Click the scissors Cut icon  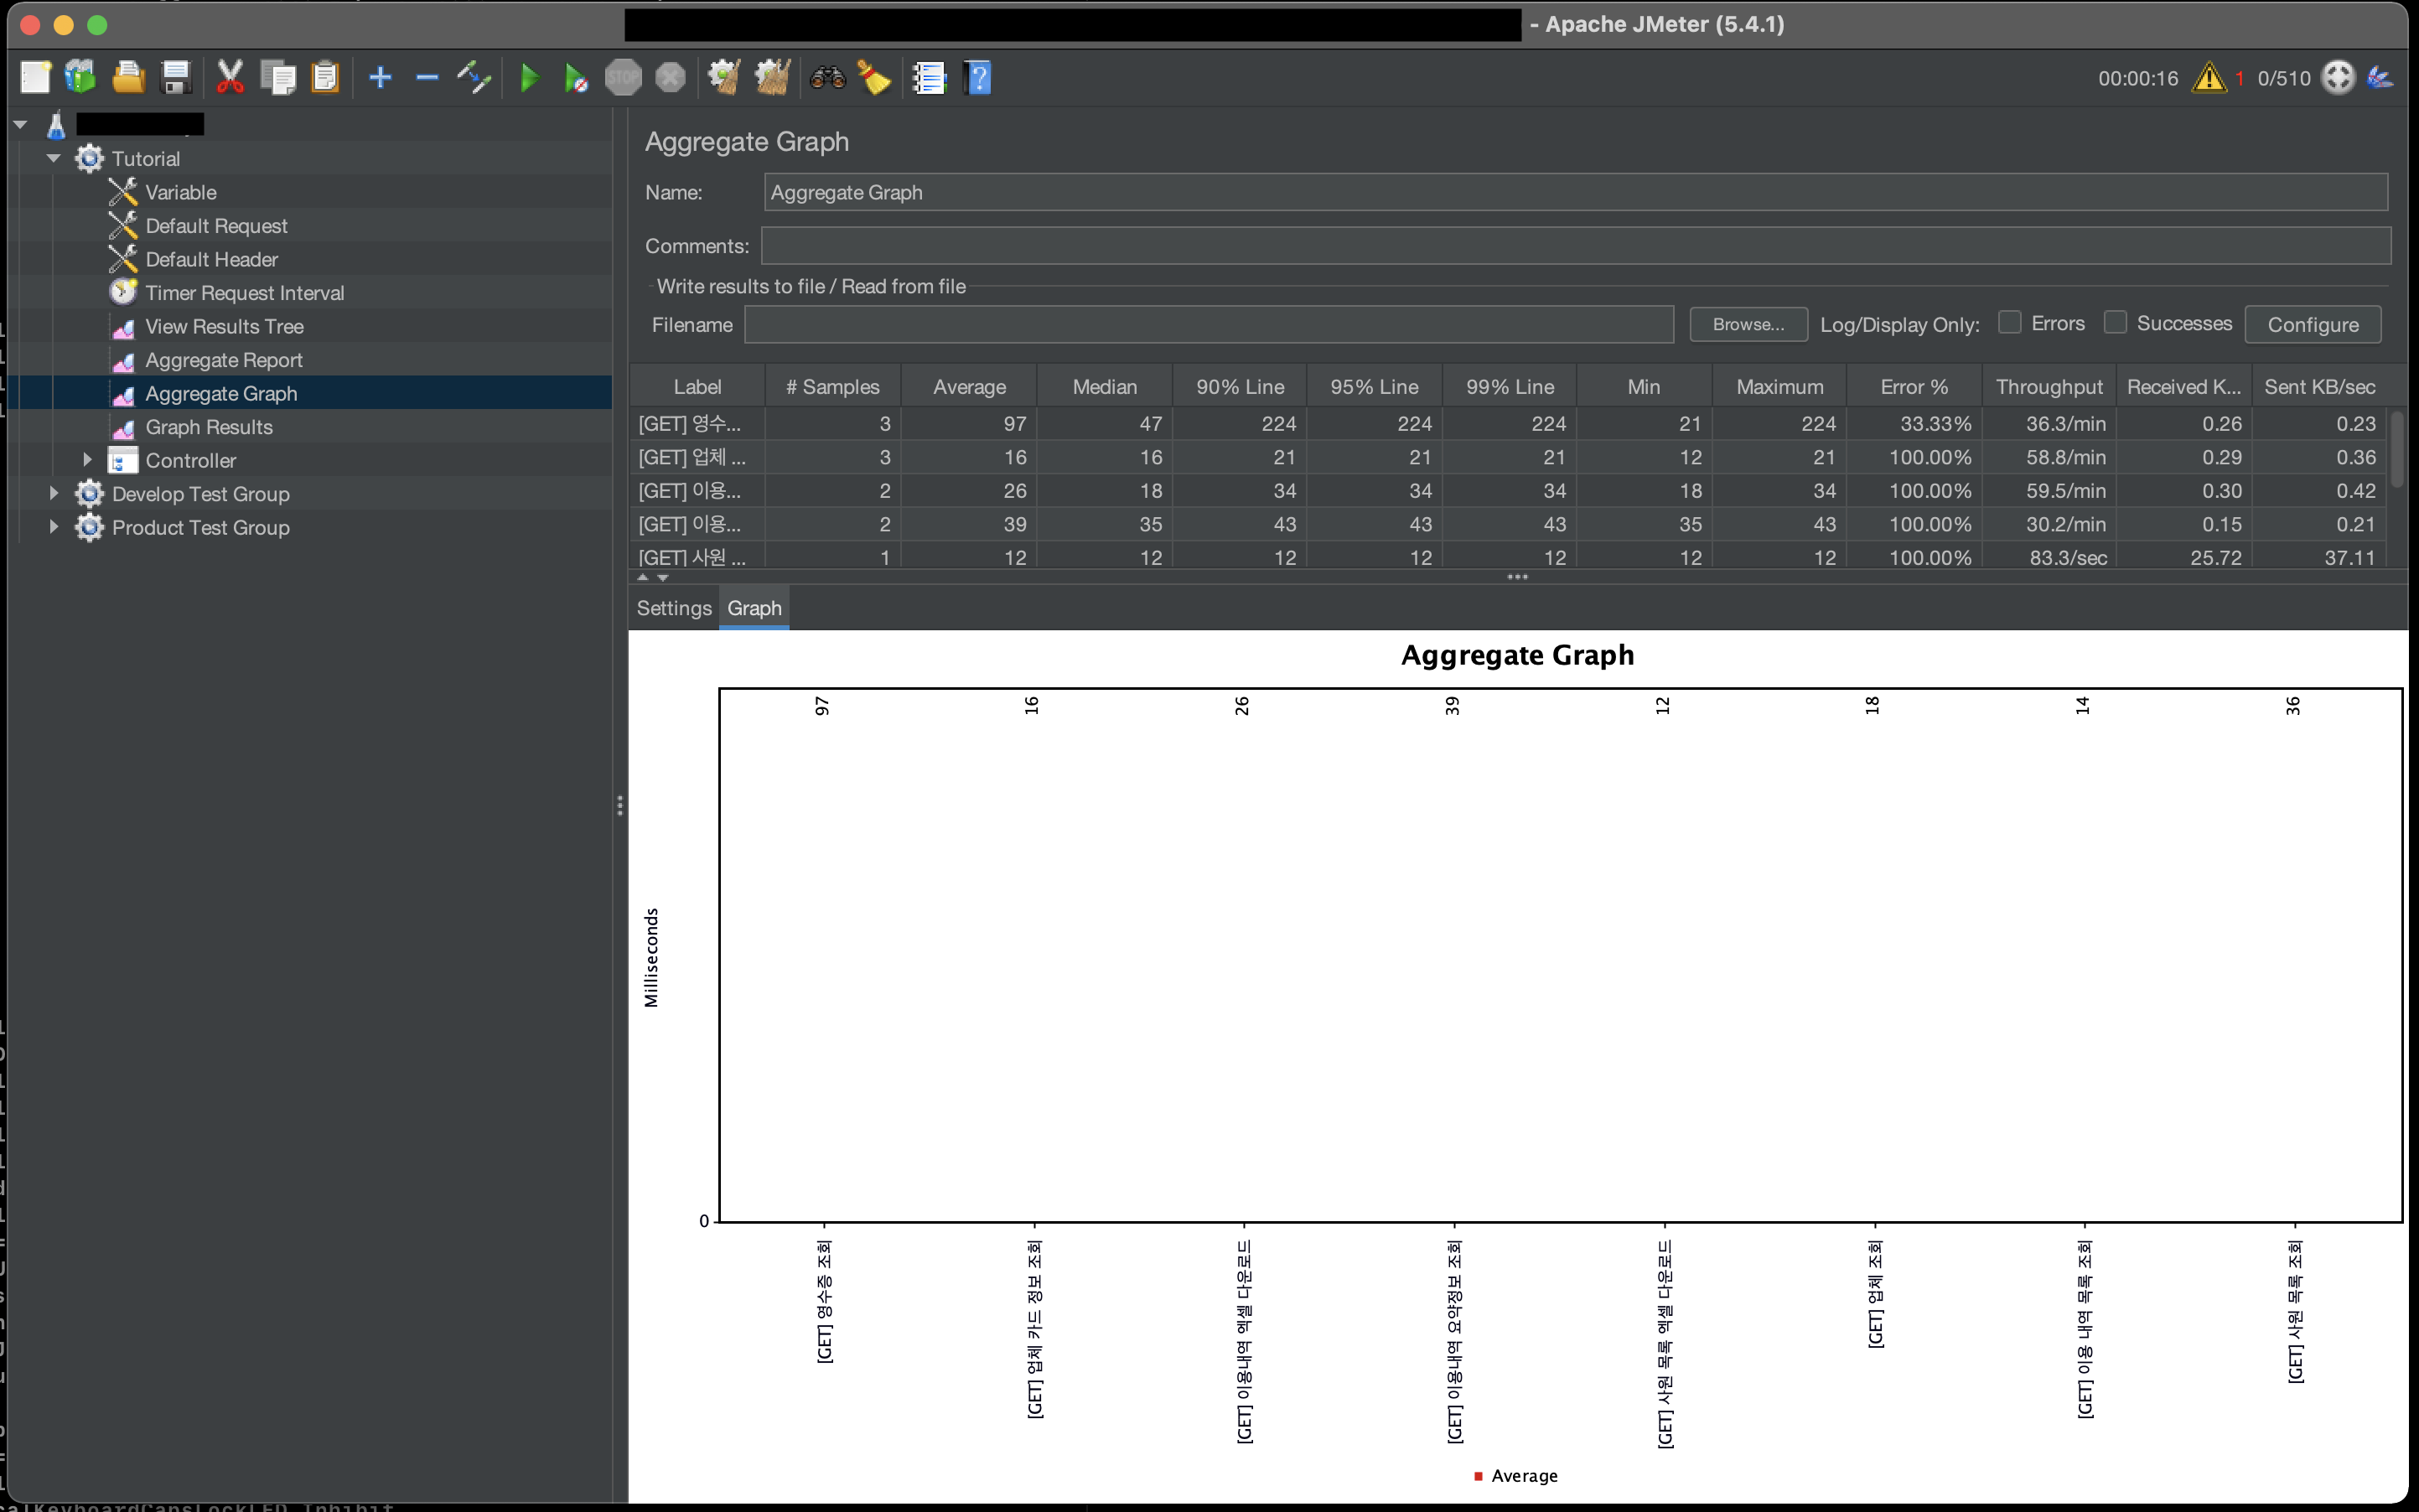(230, 78)
